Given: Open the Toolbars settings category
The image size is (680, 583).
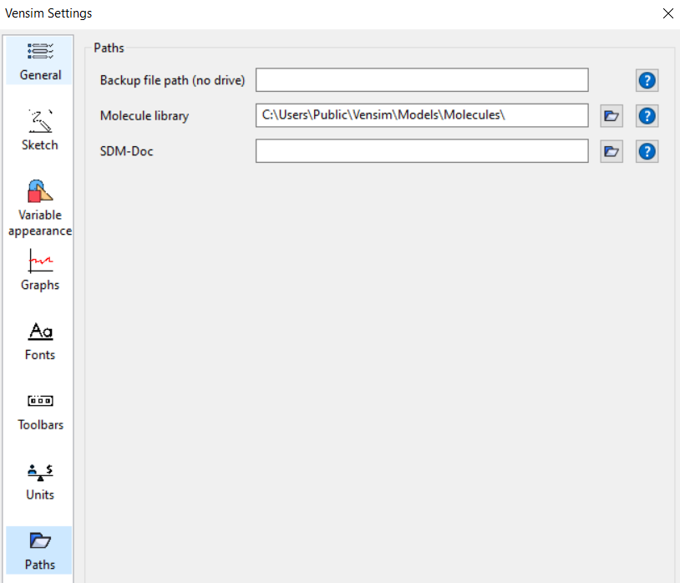Looking at the screenshot, I should (39, 411).
